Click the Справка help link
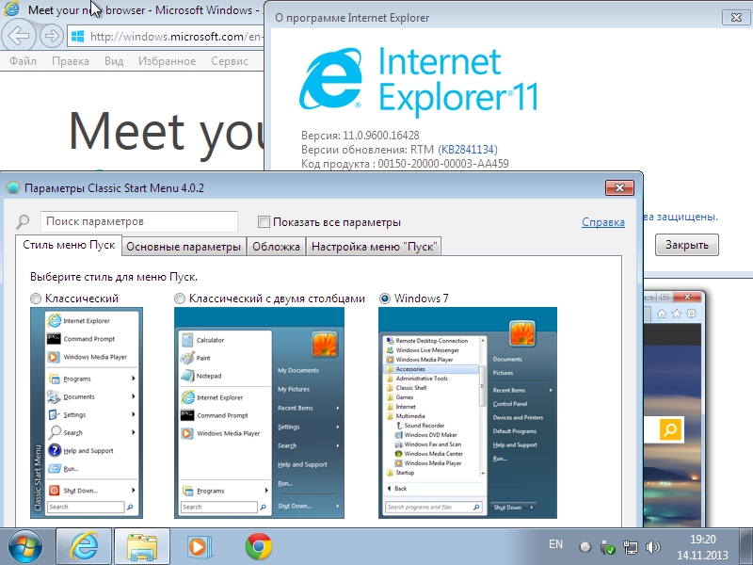Viewport: 753px width, 565px height. (x=603, y=222)
